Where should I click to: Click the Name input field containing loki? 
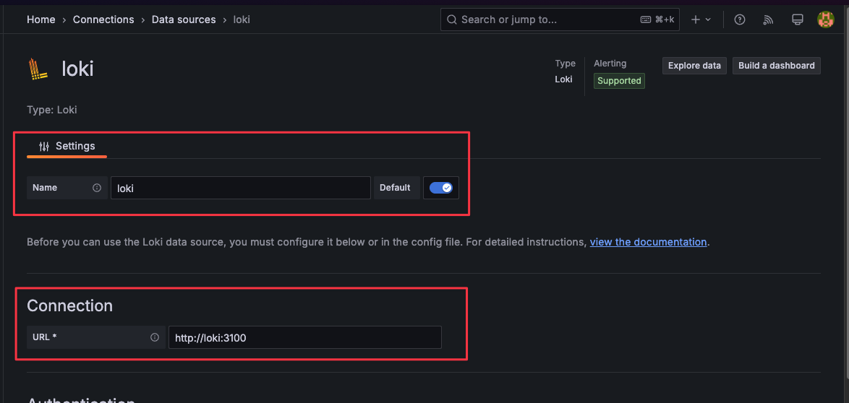[x=240, y=188]
